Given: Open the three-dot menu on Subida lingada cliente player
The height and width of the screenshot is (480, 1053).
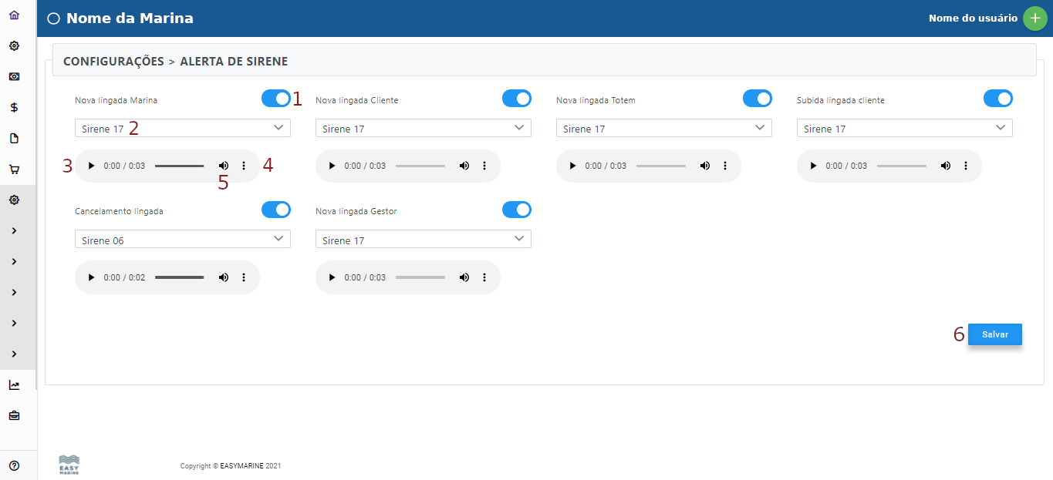Looking at the screenshot, I should [966, 166].
